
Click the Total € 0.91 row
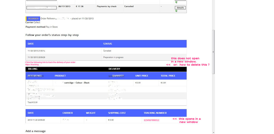[x=106, y=103]
